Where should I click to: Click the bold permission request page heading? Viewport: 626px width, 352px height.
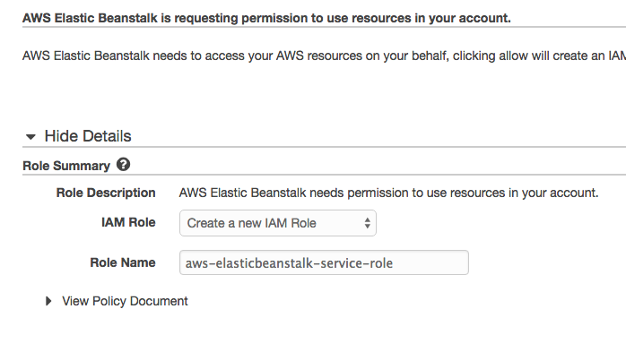click(266, 18)
